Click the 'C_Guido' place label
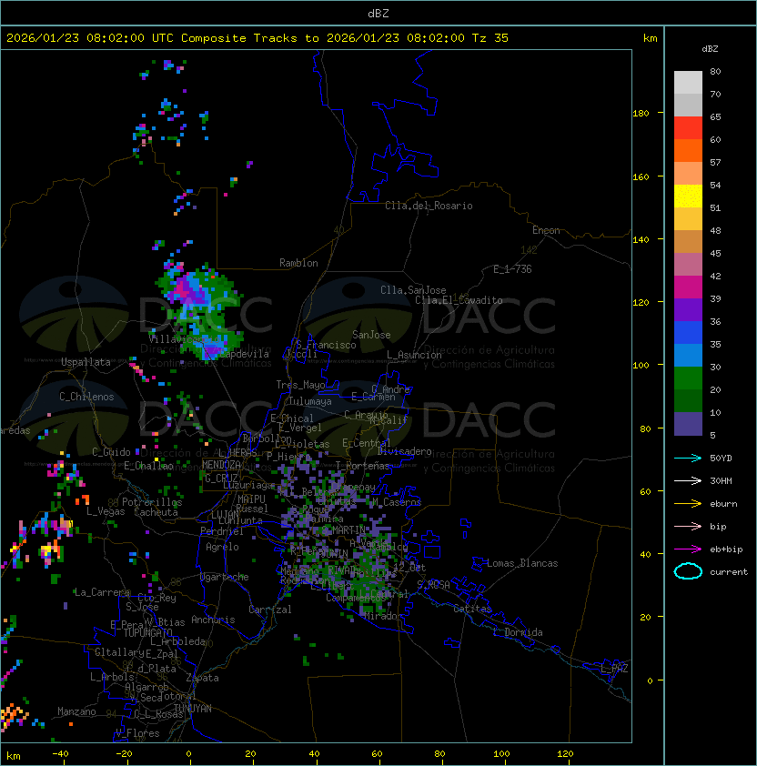 111,452
